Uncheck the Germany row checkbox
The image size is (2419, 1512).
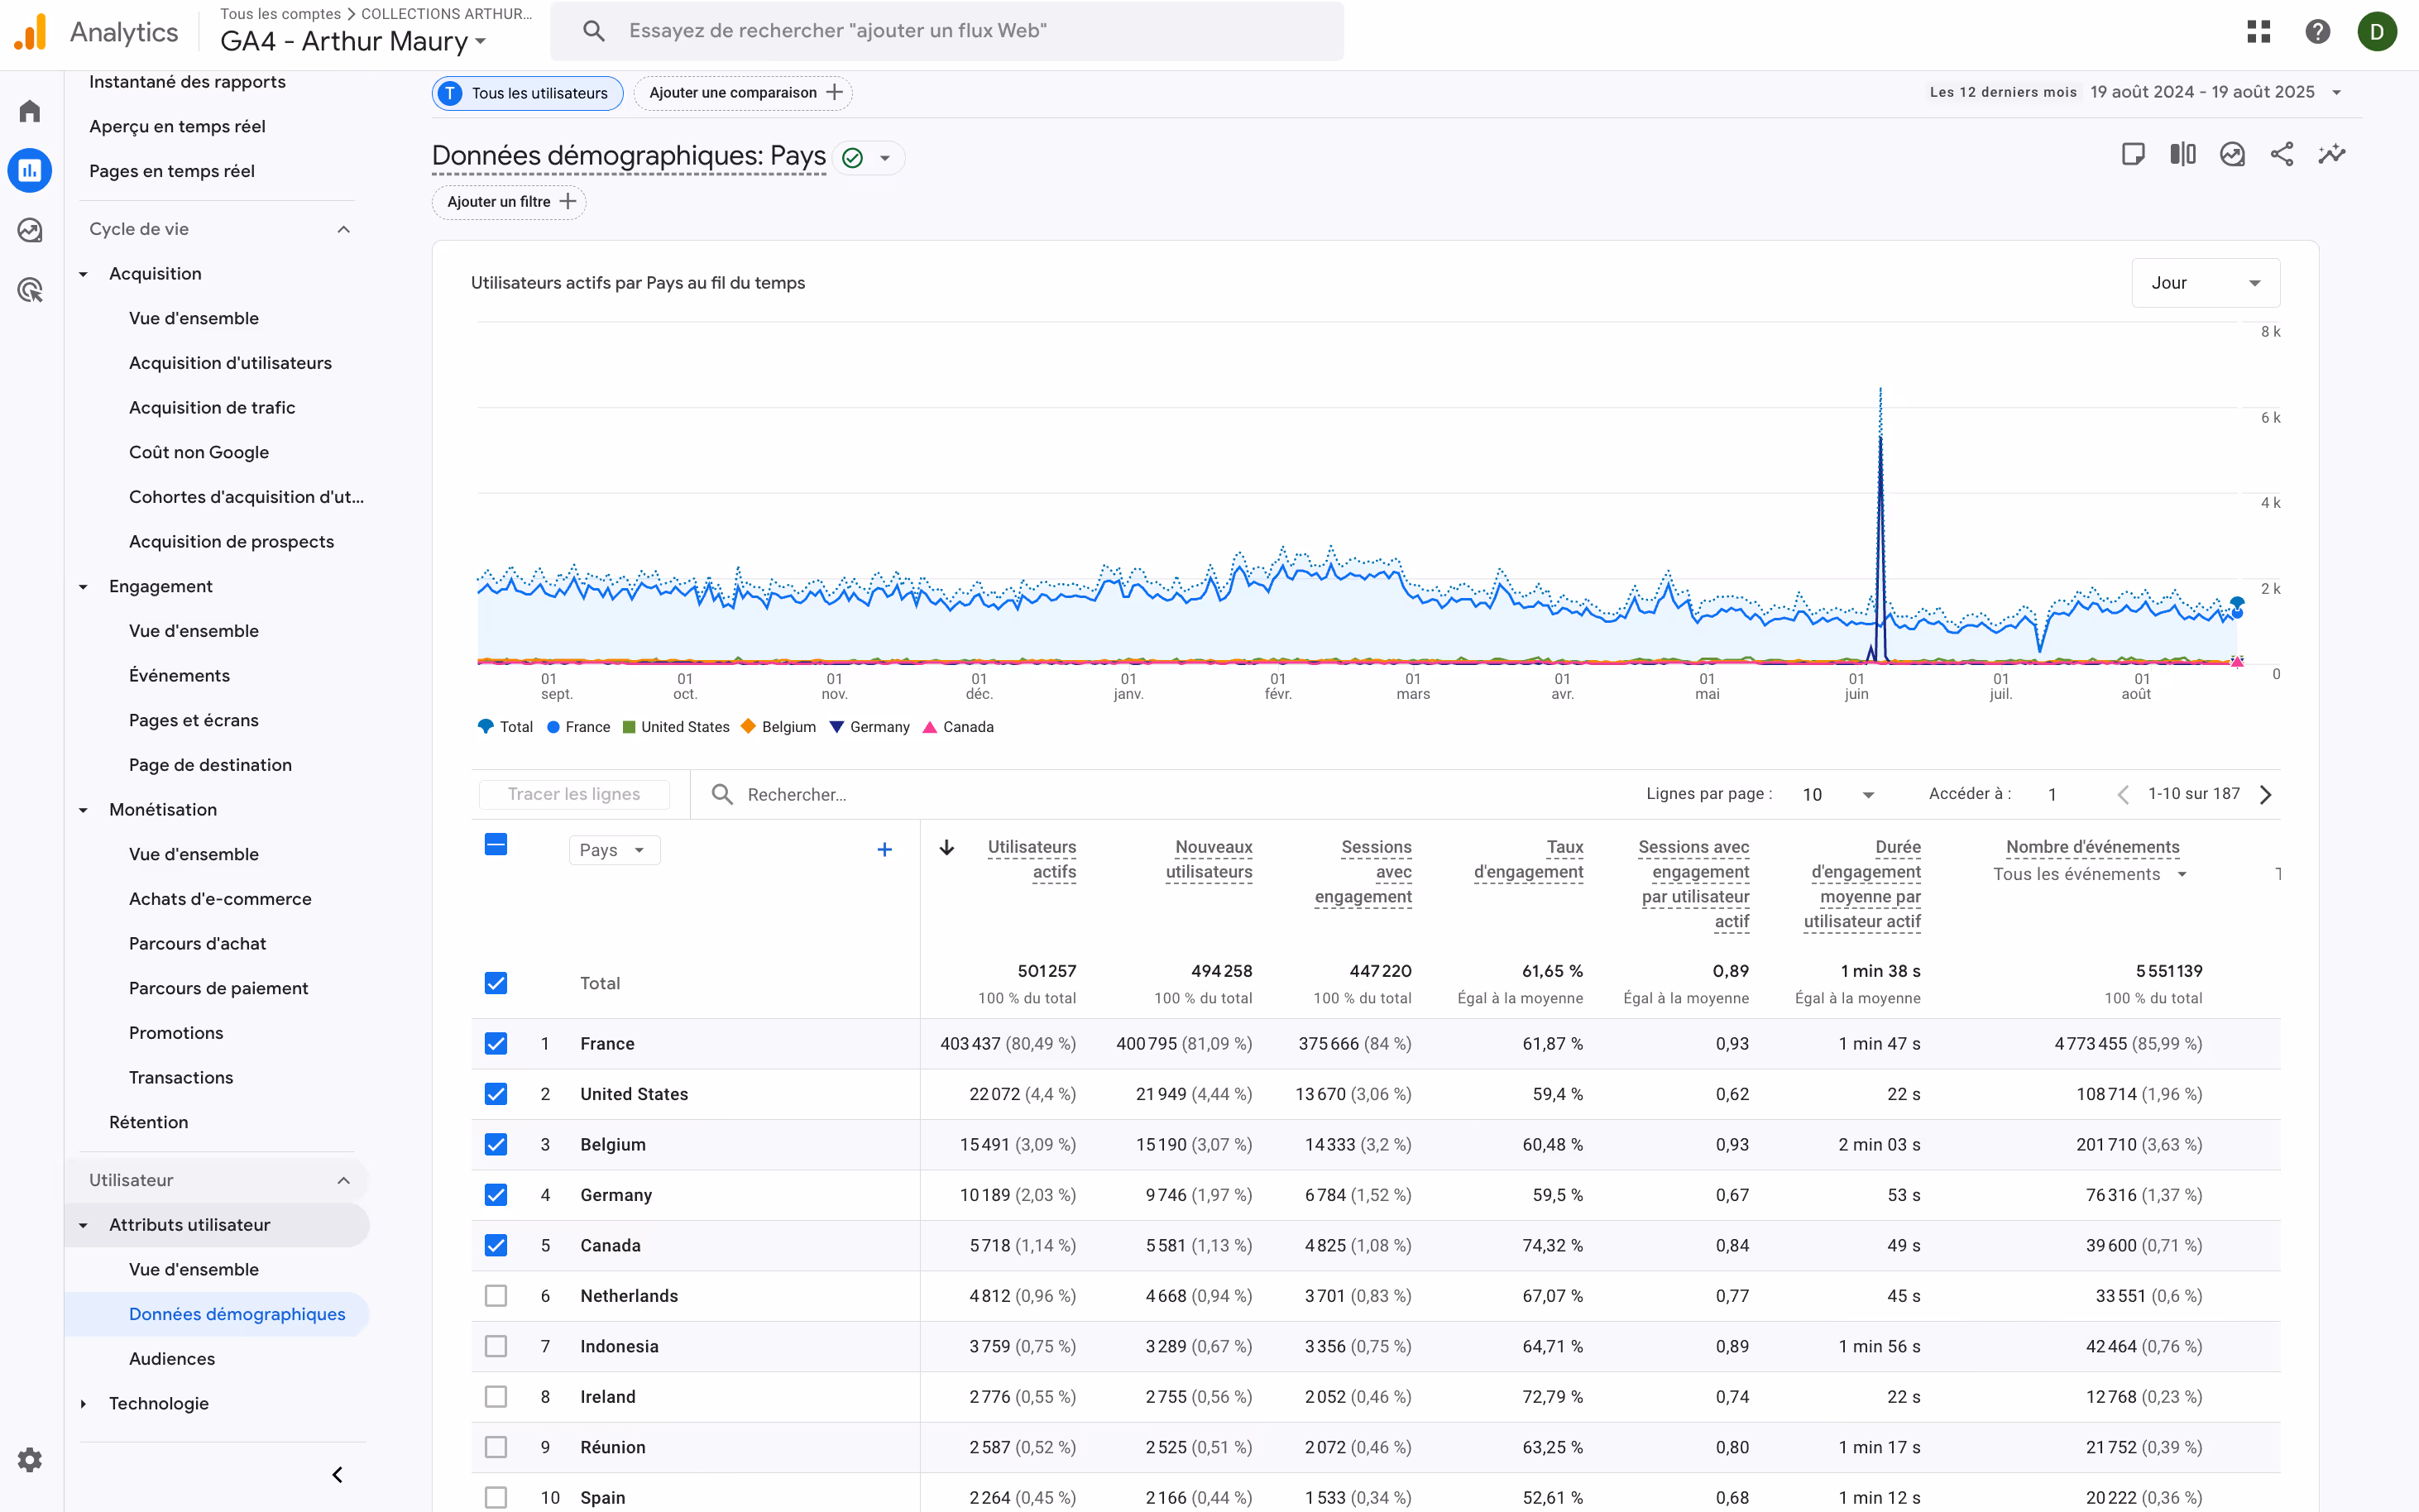496,1194
